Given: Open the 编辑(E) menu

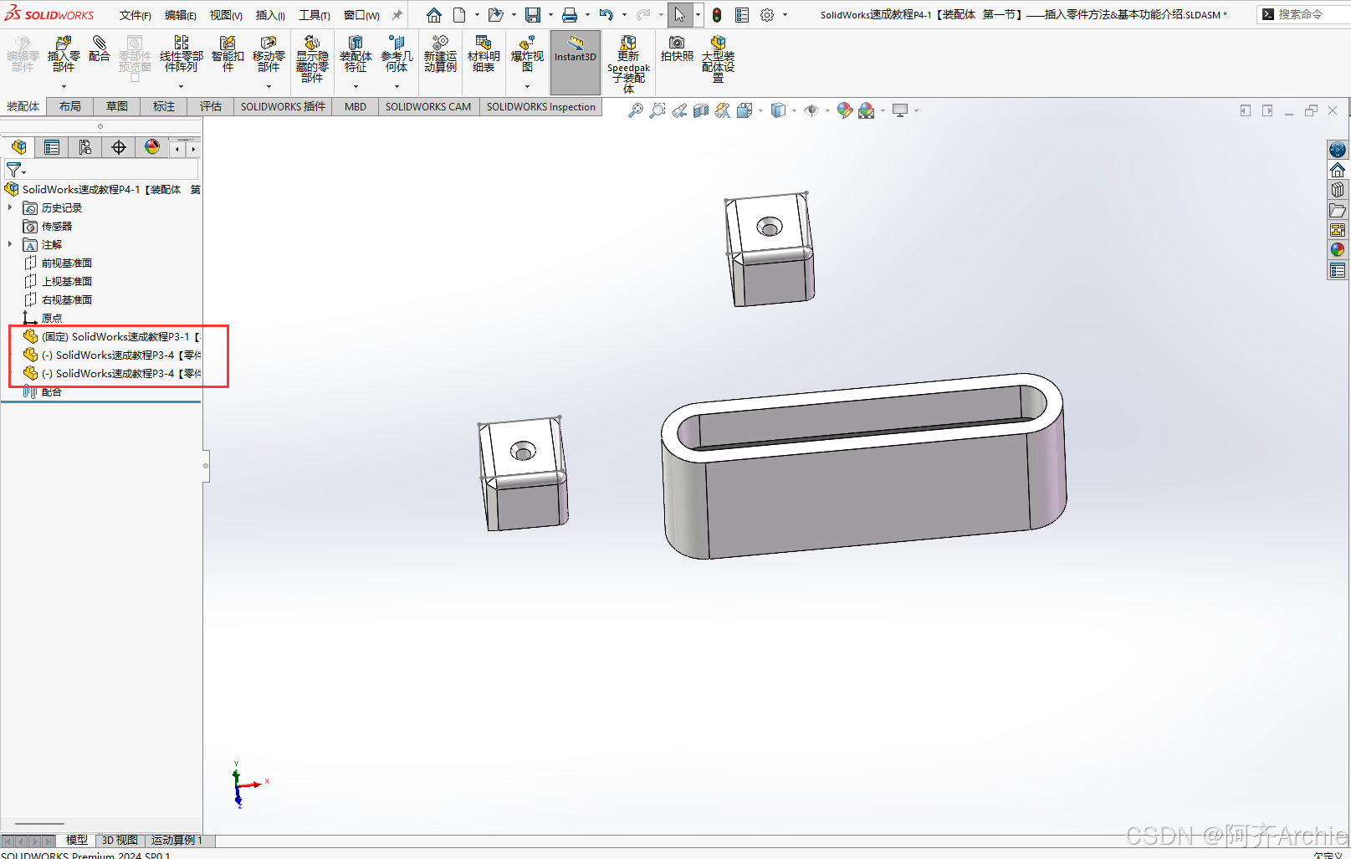Looking at the screenshot, I should click(x=180, y=15).
